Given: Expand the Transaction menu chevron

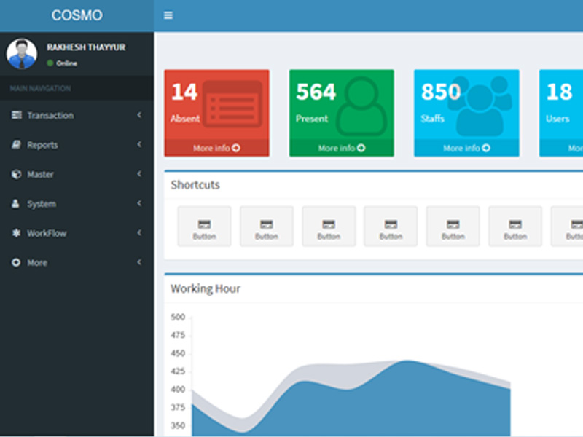Looking at the screenshot, I should pyautogui.click(x=139, y=115).
